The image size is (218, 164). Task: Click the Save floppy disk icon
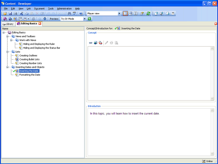click(10, 14)
